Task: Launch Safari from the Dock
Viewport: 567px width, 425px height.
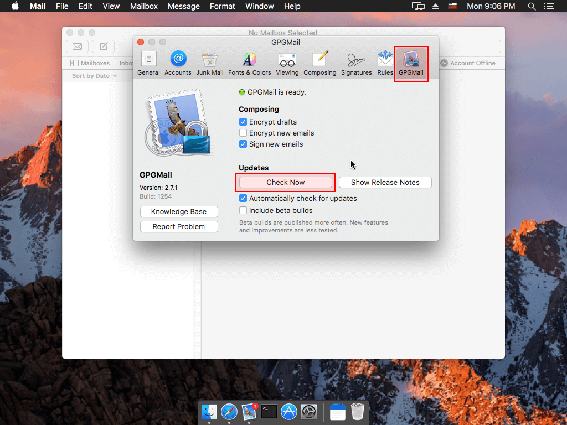Action: point(229,412)
